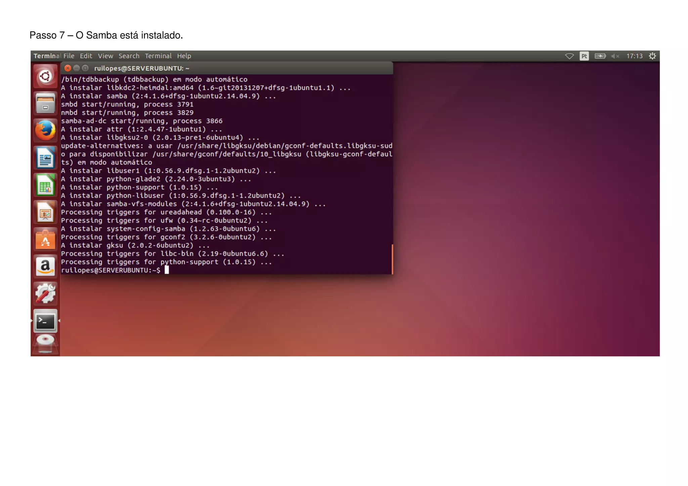
Task: Open the Ubuntu Dash home launcher
Action: [45, 76]
